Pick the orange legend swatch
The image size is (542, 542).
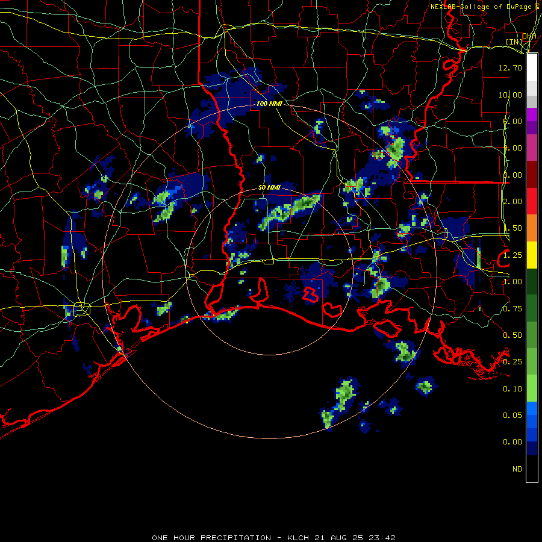pos(532,228)
